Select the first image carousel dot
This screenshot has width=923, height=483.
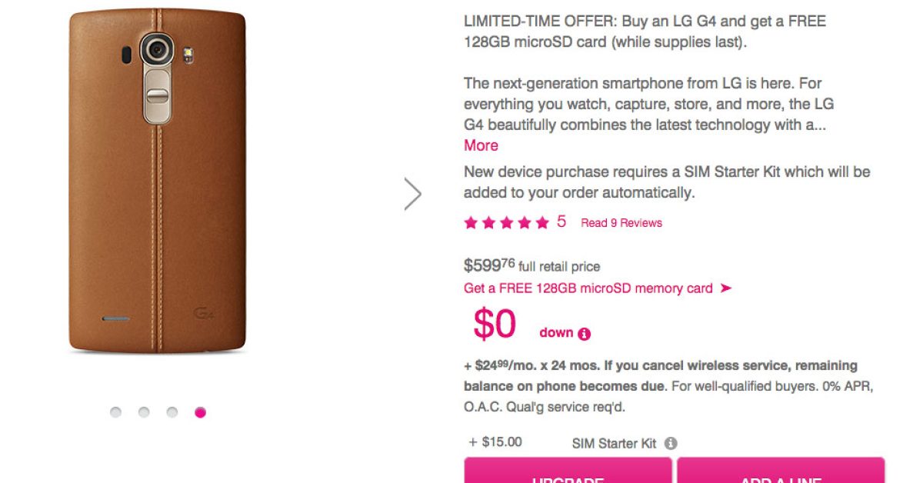pyautogui.click(x=115, y=412)
